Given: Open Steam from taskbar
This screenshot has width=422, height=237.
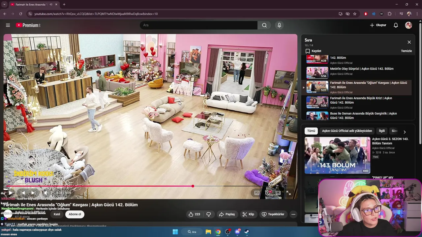Looking at the screenshot, I should [247, 232].
